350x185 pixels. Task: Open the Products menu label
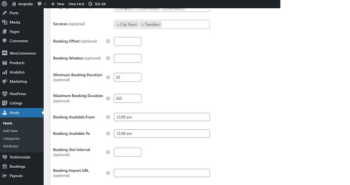tap(17, 63)
